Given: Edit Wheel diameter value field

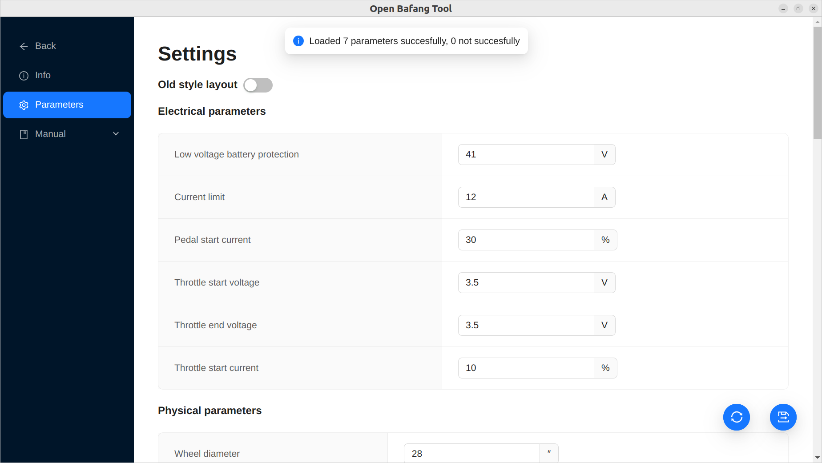Looking at the screenshot, I should click(472, 453).
